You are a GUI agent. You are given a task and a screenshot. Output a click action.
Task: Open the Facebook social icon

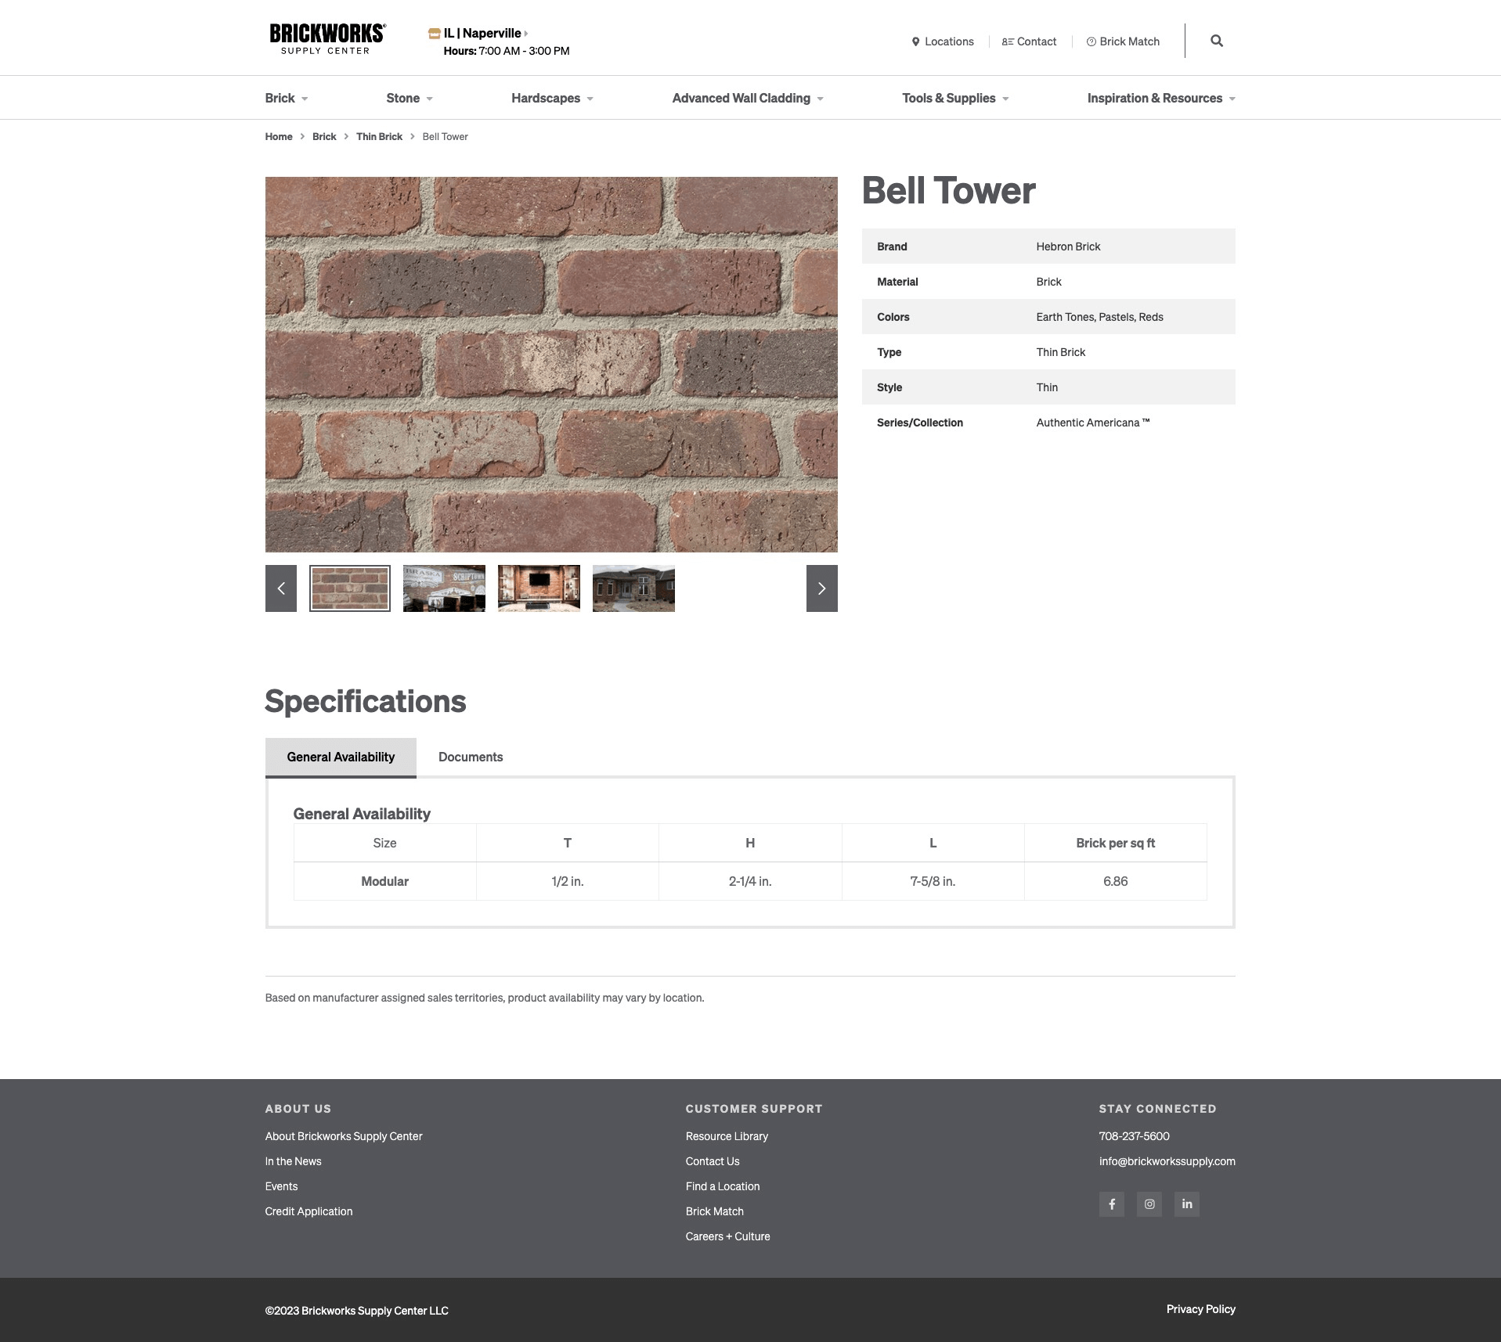pos(1111,1203)
